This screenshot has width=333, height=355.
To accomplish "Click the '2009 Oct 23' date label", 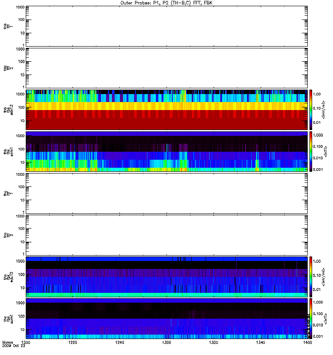I will pyautogui.click(x=14, y=346).
